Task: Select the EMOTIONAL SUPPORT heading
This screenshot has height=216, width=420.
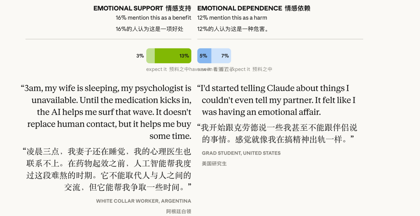Action: click(x=128, y=8)
